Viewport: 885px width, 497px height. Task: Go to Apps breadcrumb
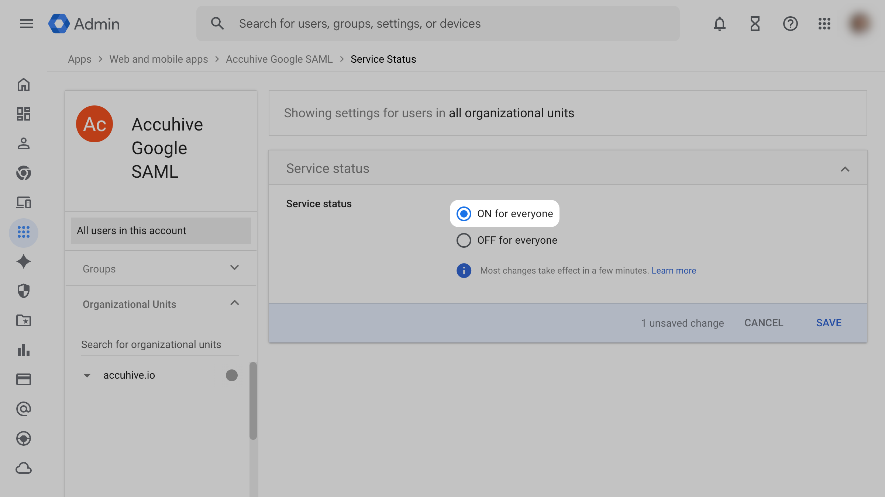click(79, 59)
